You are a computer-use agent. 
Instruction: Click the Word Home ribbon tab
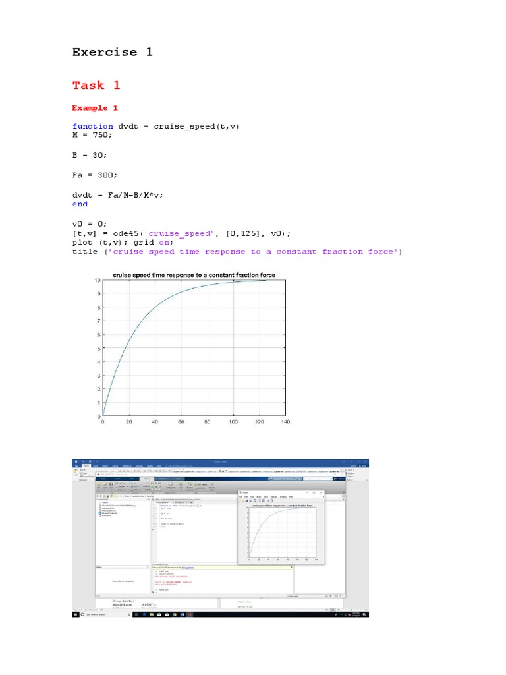pos(87,465)
